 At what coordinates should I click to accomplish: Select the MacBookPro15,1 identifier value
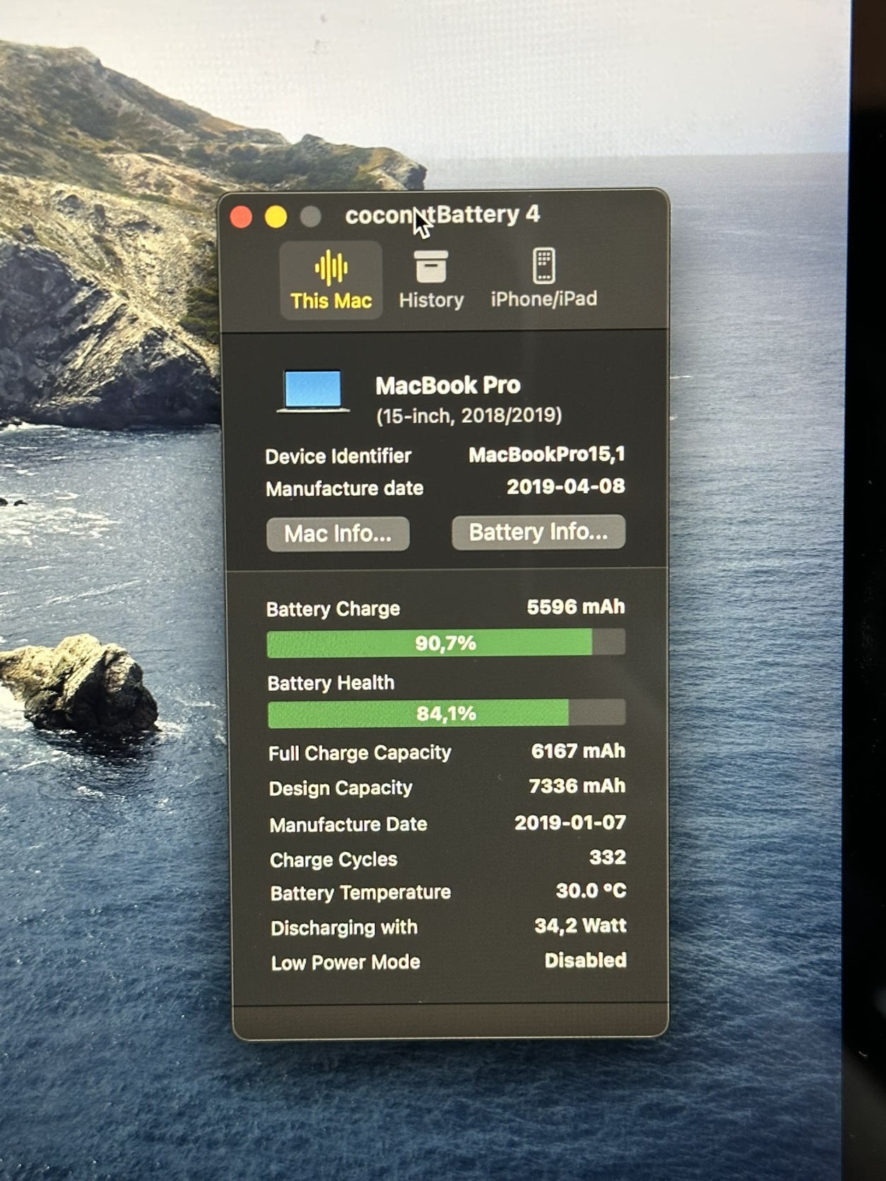547,454
